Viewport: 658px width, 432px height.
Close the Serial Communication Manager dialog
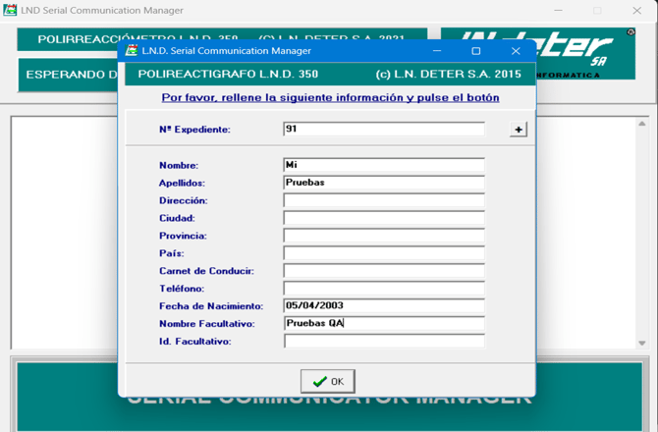[x=516, y=51]
